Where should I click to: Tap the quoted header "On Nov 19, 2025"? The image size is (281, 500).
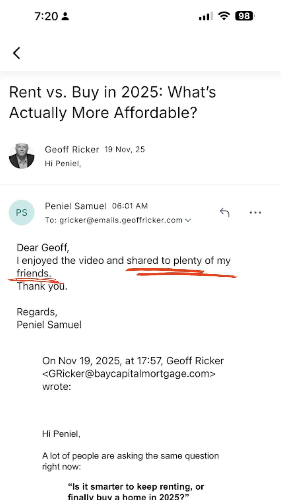(132, 361)
